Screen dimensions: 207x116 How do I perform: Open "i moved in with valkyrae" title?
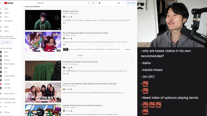coord(90,84)
